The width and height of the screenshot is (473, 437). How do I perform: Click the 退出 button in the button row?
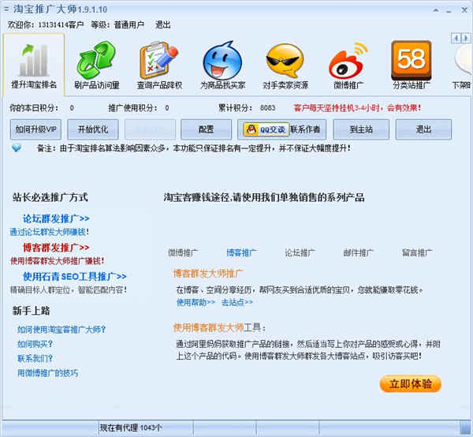click(x=423, y=129)
